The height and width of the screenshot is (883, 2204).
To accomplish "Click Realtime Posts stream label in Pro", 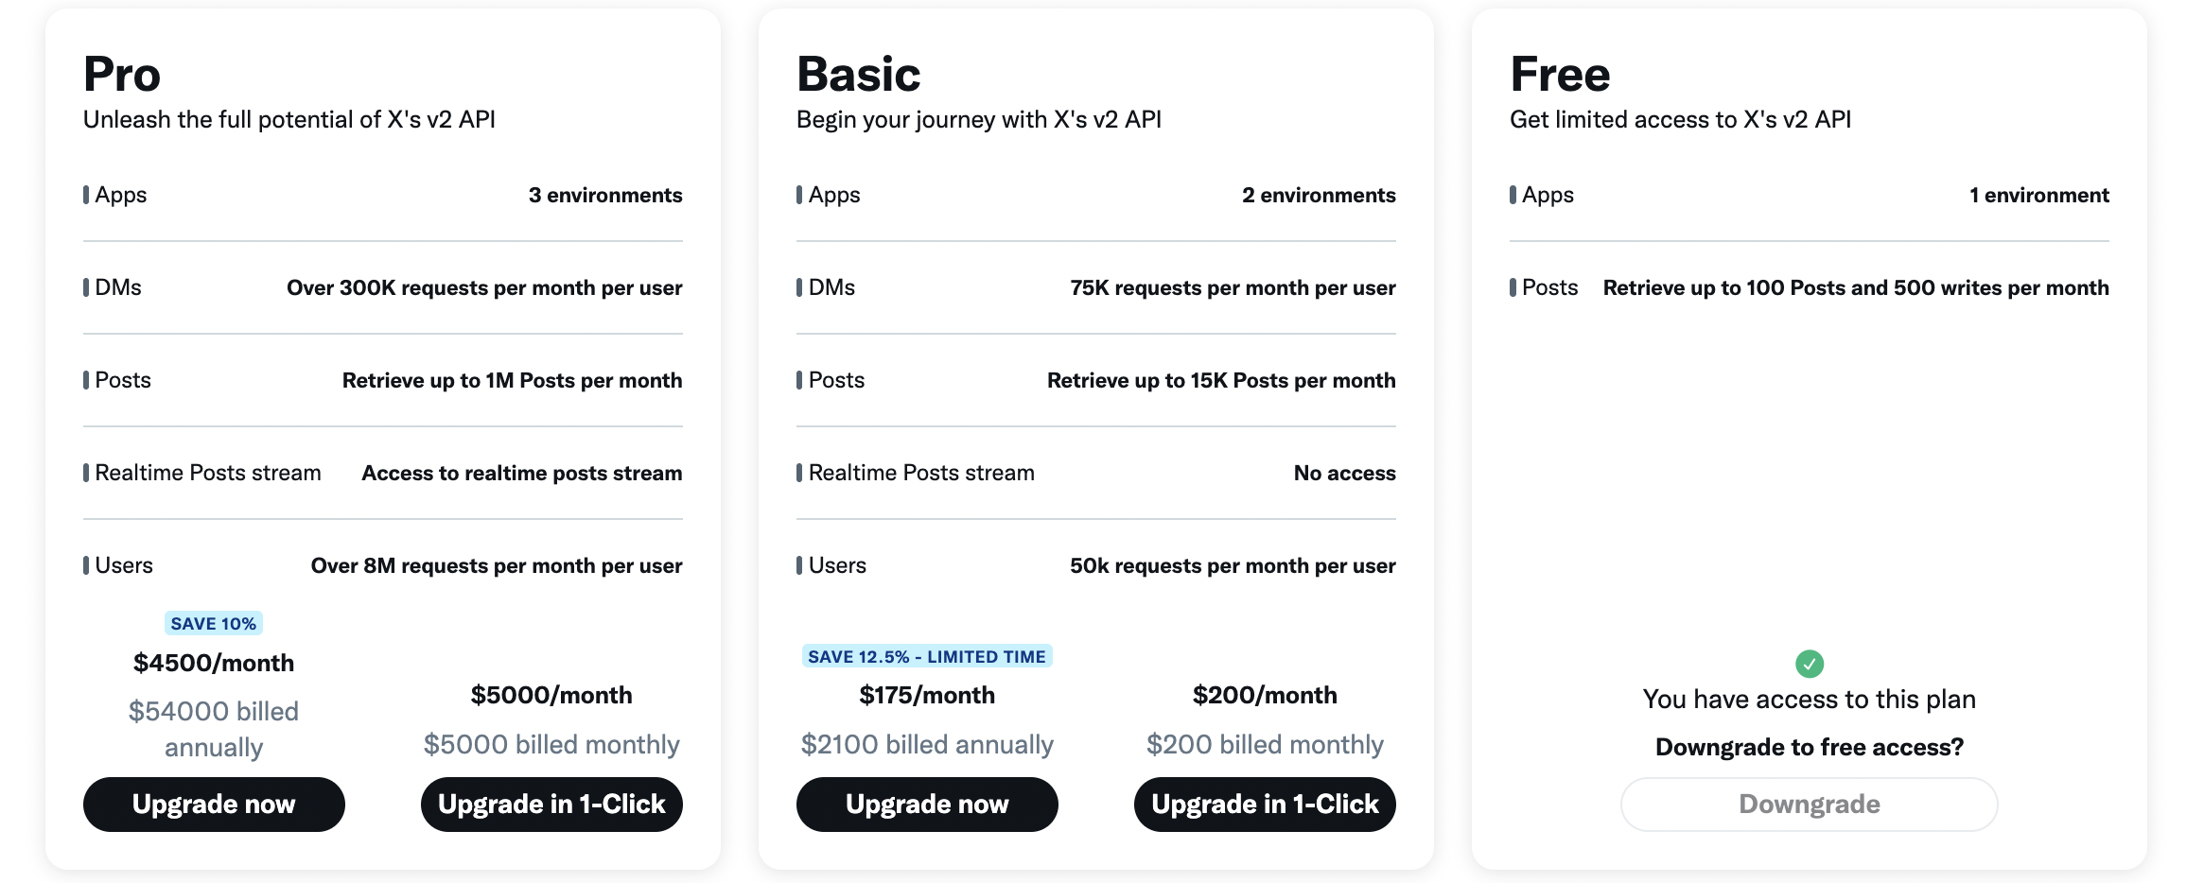I will pos(208,473).
